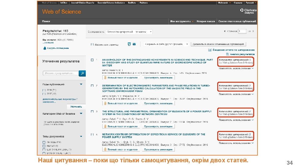Screen dimensions: 295x166
Task: Open full text from publisher, result 1
Action: click(x=120, y=77)
